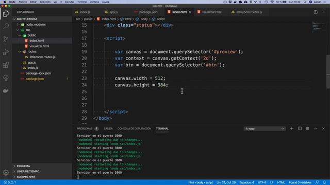Screen dimensions: 330x185
Task: Click 'body' in the breadcrumb path
Action: point(144,19)
